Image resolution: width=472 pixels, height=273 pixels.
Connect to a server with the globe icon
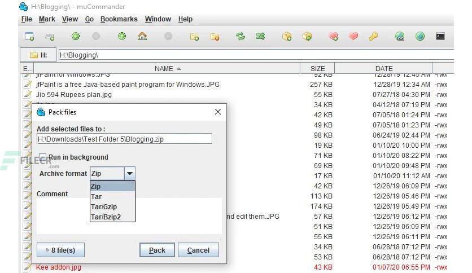(x=400, y=36)
